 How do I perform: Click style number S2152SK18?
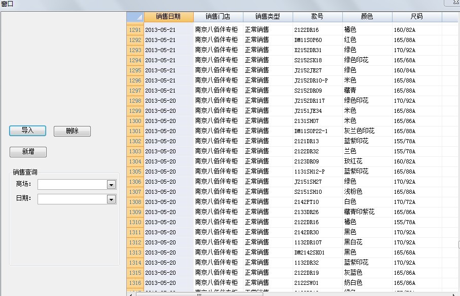coord(308,60)
